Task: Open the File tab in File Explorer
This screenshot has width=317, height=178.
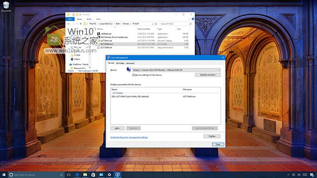Action: pos(70,19)
